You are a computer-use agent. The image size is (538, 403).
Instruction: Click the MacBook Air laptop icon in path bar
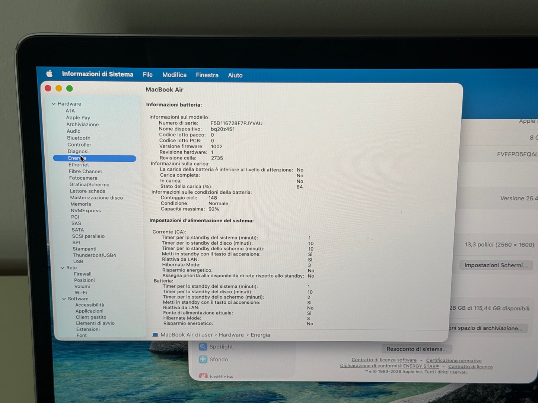(x=155, y=335)
